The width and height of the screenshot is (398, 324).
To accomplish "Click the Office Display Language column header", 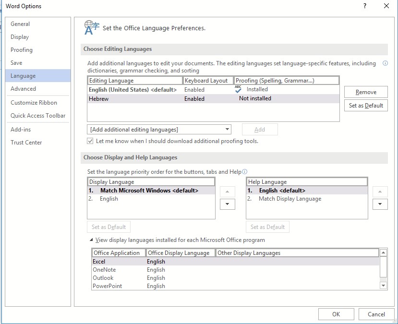I will click(x=181, y=252).
